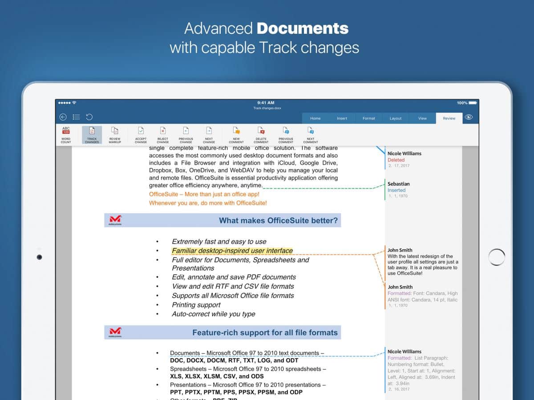Go to the Previous Comment

click(286, 135)
